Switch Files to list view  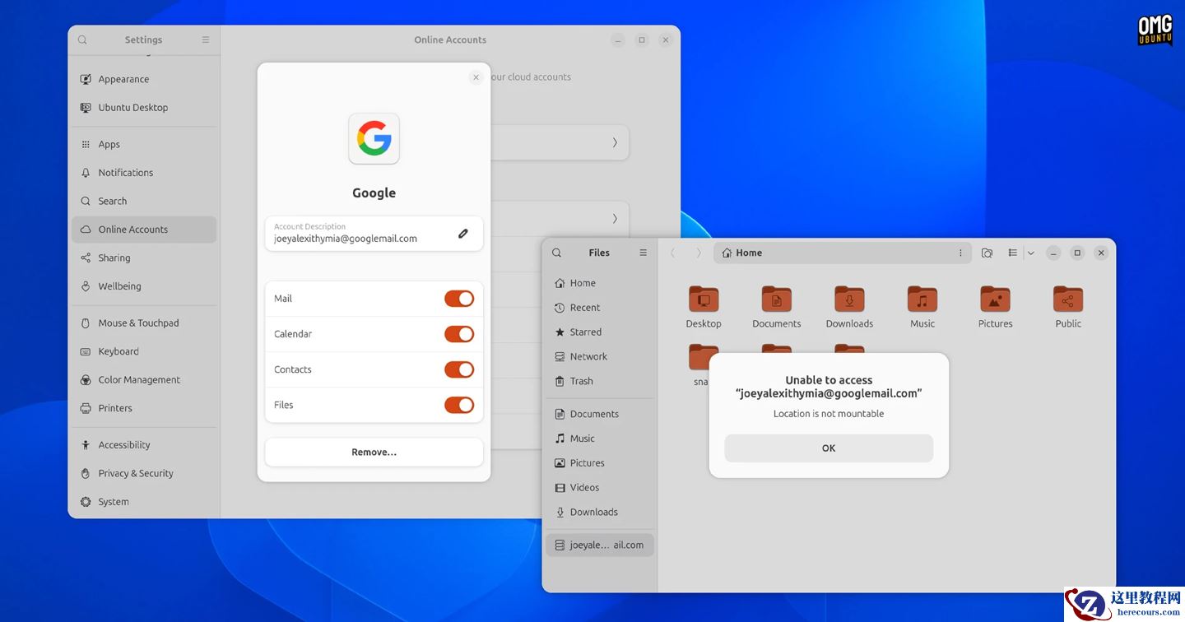tap(1012, 253)
